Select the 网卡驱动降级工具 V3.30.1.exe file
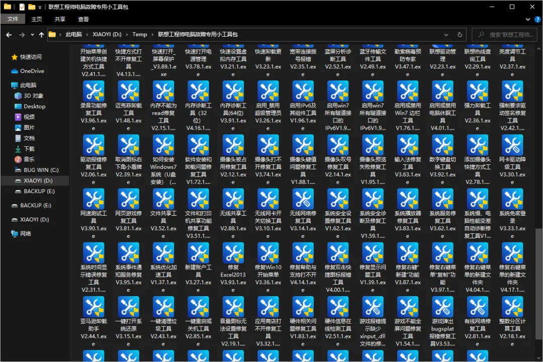543x362 pixels. click(x=512, y=160)
